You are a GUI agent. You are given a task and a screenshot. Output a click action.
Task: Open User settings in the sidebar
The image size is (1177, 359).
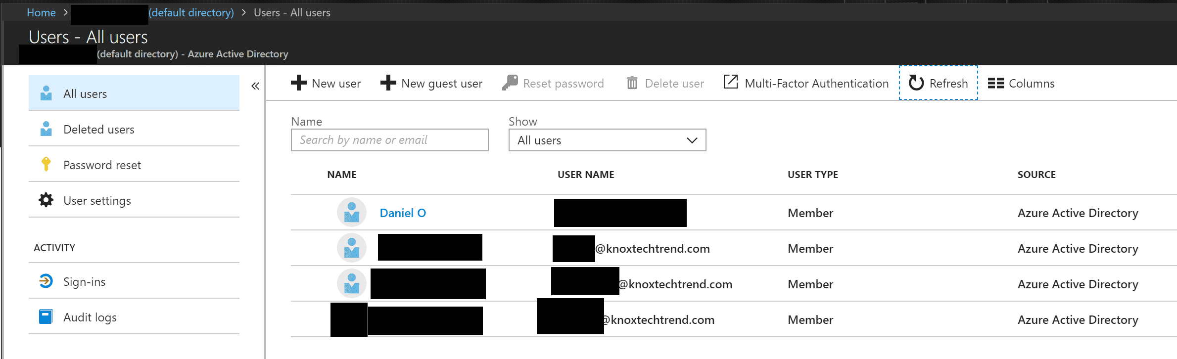pyautogui.click(x=134, y=200)
